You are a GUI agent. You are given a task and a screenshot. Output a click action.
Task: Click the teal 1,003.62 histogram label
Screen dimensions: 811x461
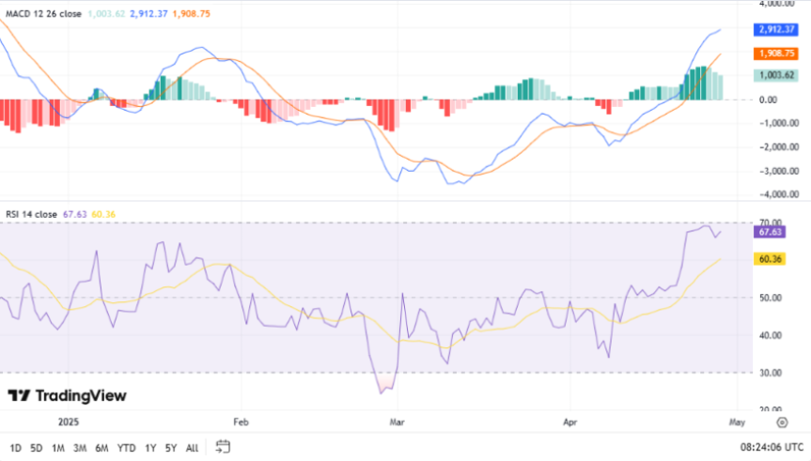pos(776,75)
